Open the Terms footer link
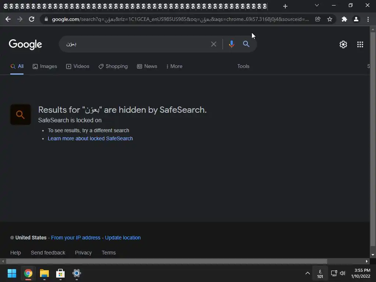This screenshot has height=282, width=376. click(x=109, y=253)
